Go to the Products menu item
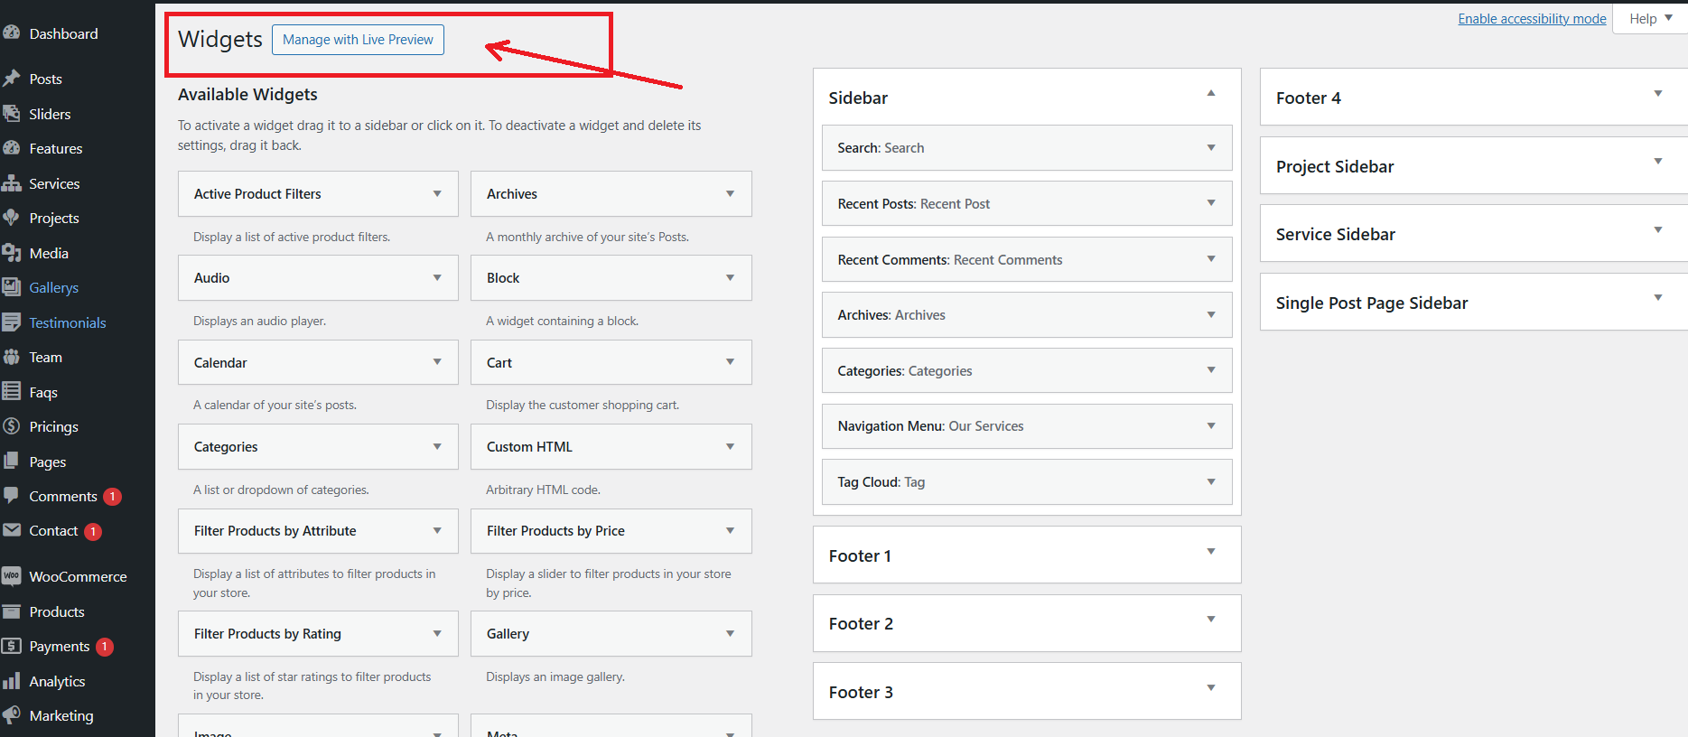This screenshot has height=737, width=1688. pyautogui.click(x=56, y=611)
